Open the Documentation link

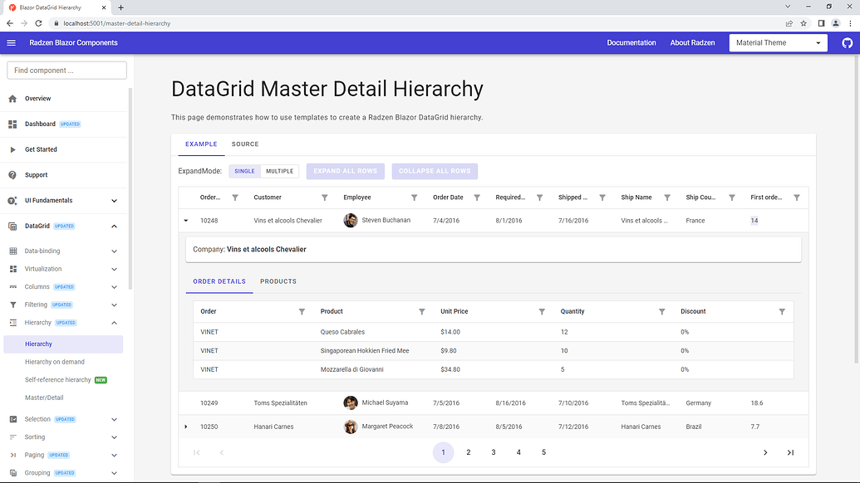tap(631, 42)
